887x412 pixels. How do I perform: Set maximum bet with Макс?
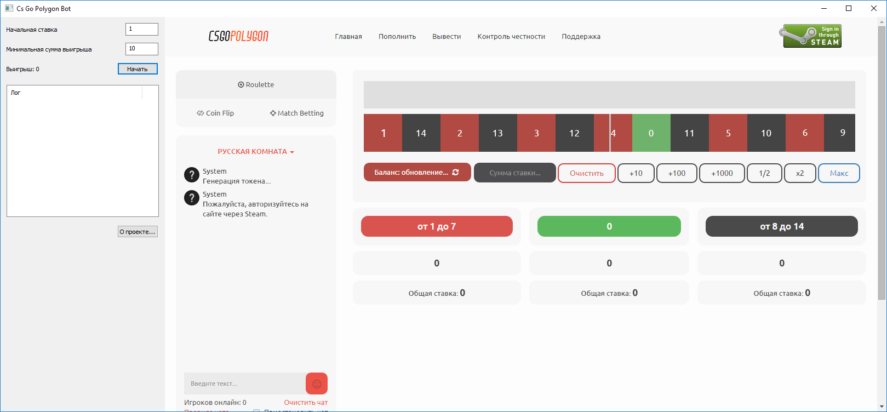click(839, 173)
